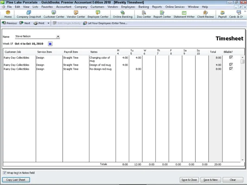Open the Home icon in toolbar
Image resolution: width=247 pixels, height=185 pixels.
tap(8, 14)
